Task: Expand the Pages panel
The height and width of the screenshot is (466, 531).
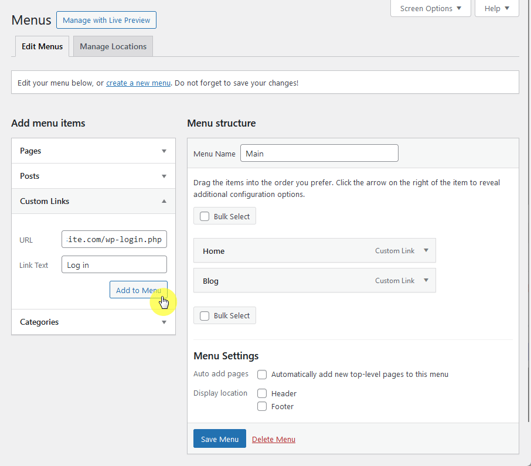Action: coord(93,151)
